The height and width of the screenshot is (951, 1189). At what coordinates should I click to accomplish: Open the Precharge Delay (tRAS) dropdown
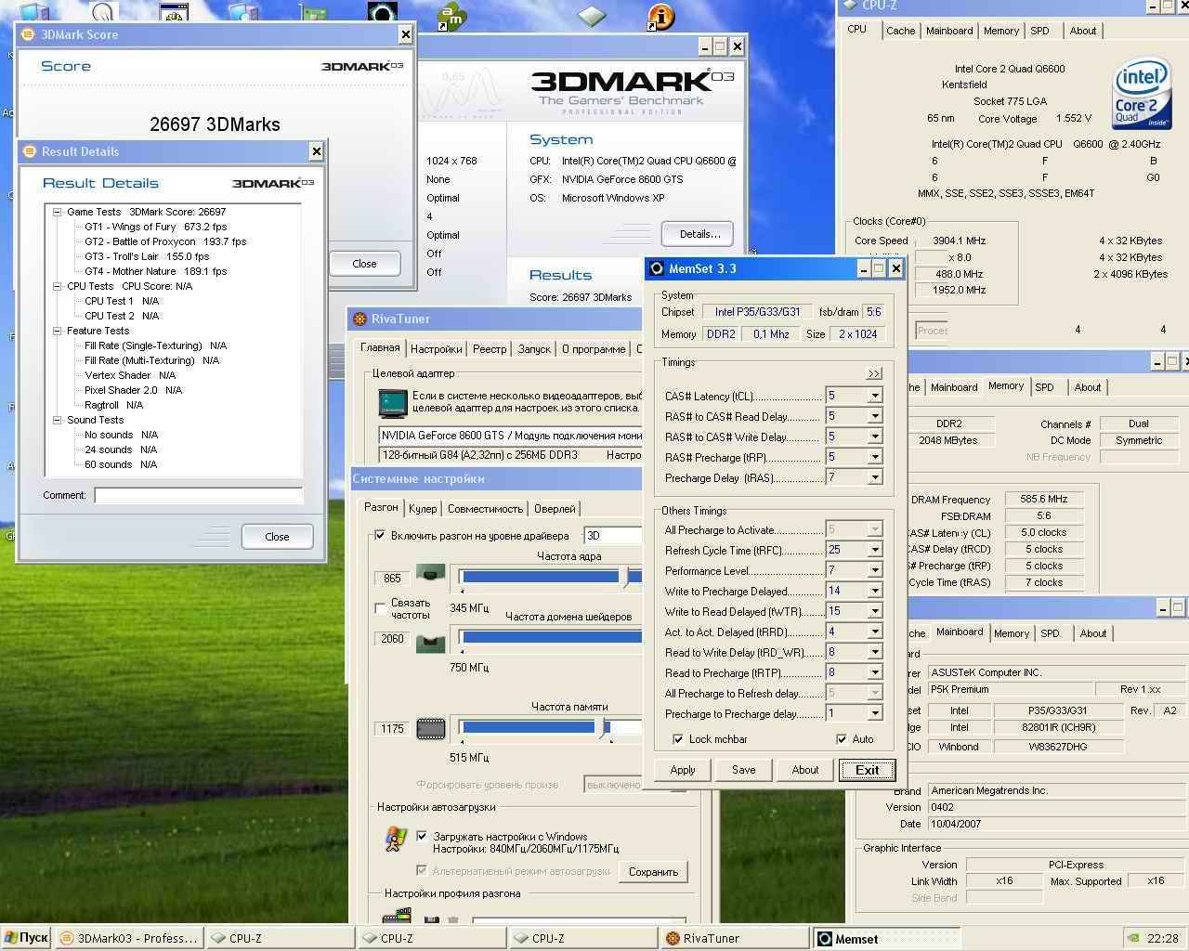tap(874, 477)
